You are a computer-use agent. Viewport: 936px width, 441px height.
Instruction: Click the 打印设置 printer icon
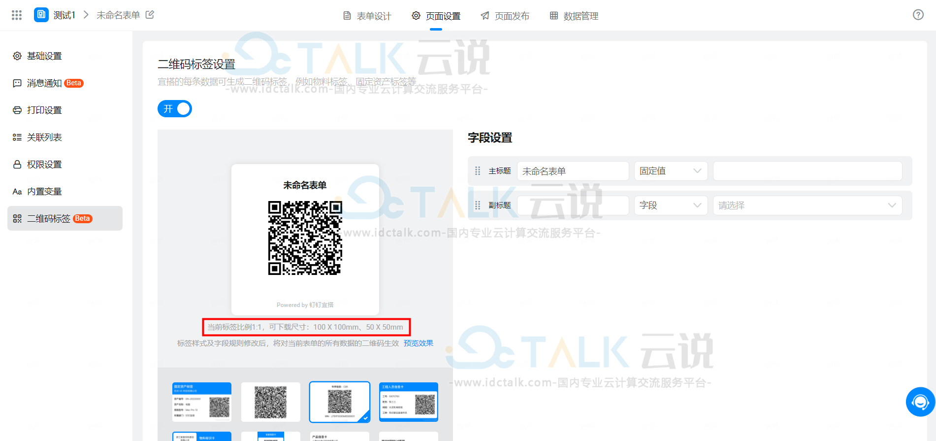(x=17, y=110)
